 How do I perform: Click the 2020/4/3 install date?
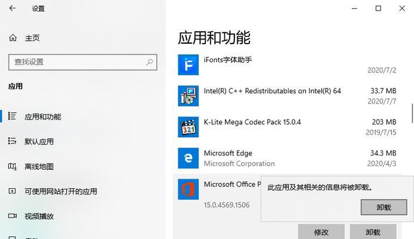click(382, 163)
